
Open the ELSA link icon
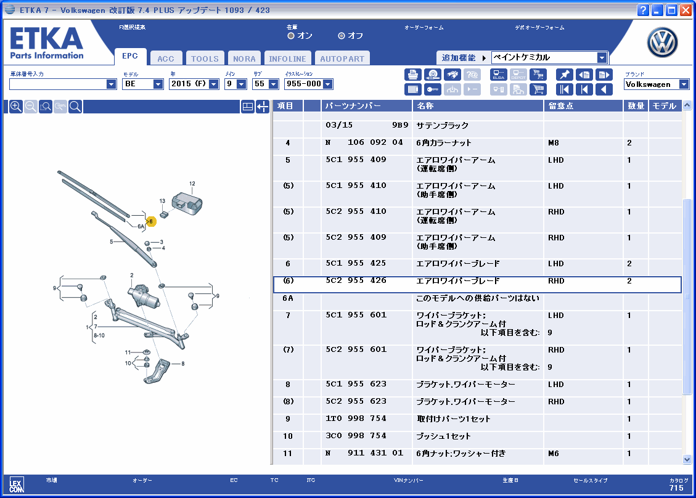(x=499, y=75)
